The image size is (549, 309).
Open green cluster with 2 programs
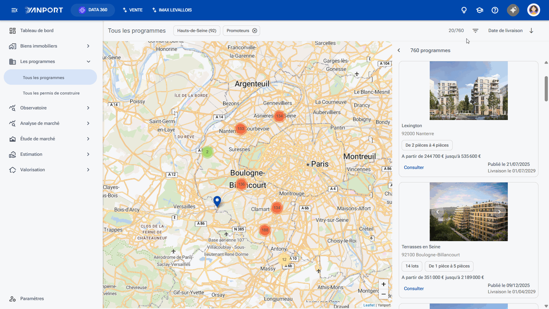pos(207,152)
